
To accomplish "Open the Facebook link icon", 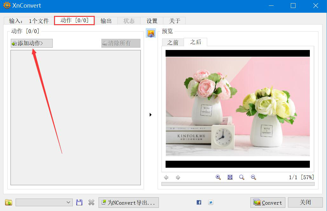I will pyautogui.click(x=199, y=202).
